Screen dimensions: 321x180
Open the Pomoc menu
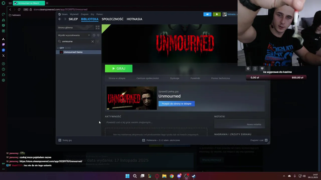[100, 14]
